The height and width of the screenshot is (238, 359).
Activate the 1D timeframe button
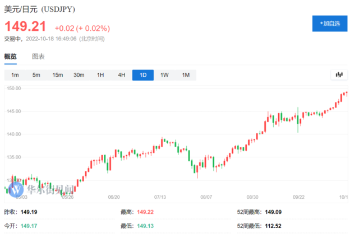click(143, 75)
